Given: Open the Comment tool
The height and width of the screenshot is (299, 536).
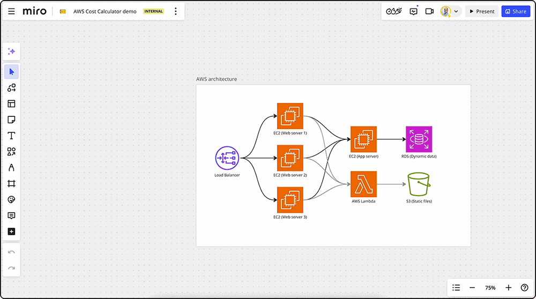Looking at the screenshot, I should click(11, 215).
